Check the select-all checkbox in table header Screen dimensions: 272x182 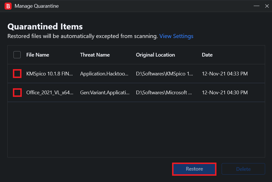(x=17, y=55)
